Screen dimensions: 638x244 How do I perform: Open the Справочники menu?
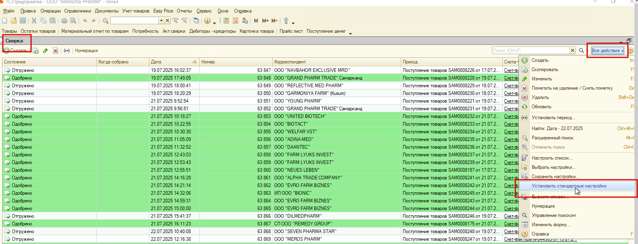77,11
